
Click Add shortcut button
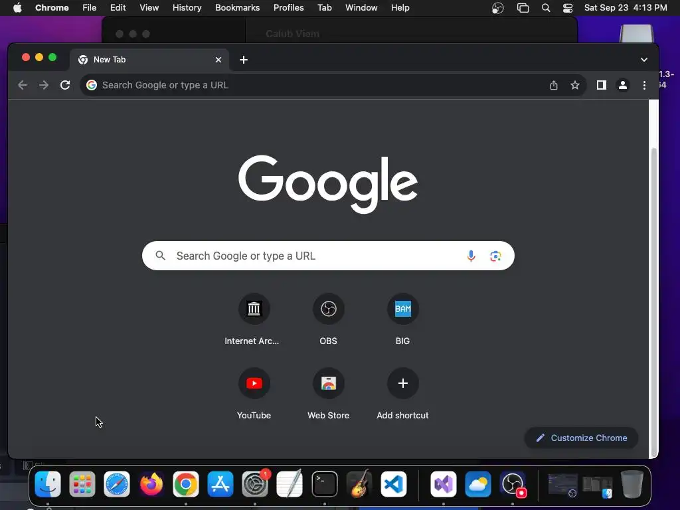click(x=403, y=394)
